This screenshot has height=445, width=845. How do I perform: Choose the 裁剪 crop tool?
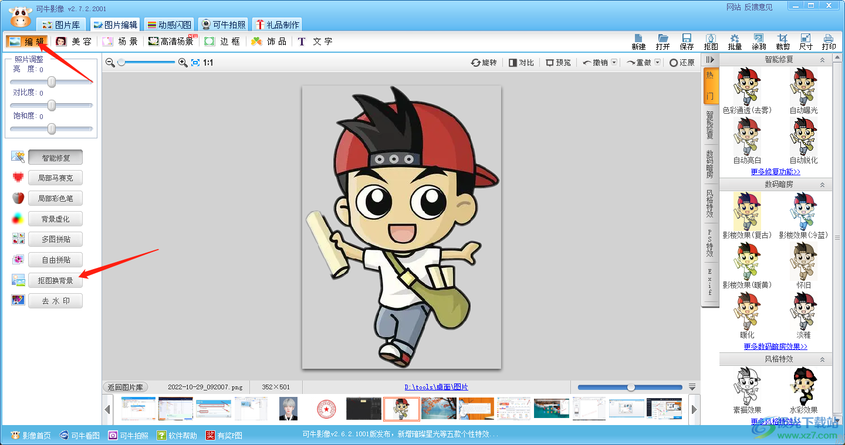pyautogui.click(x=782, y=42)
